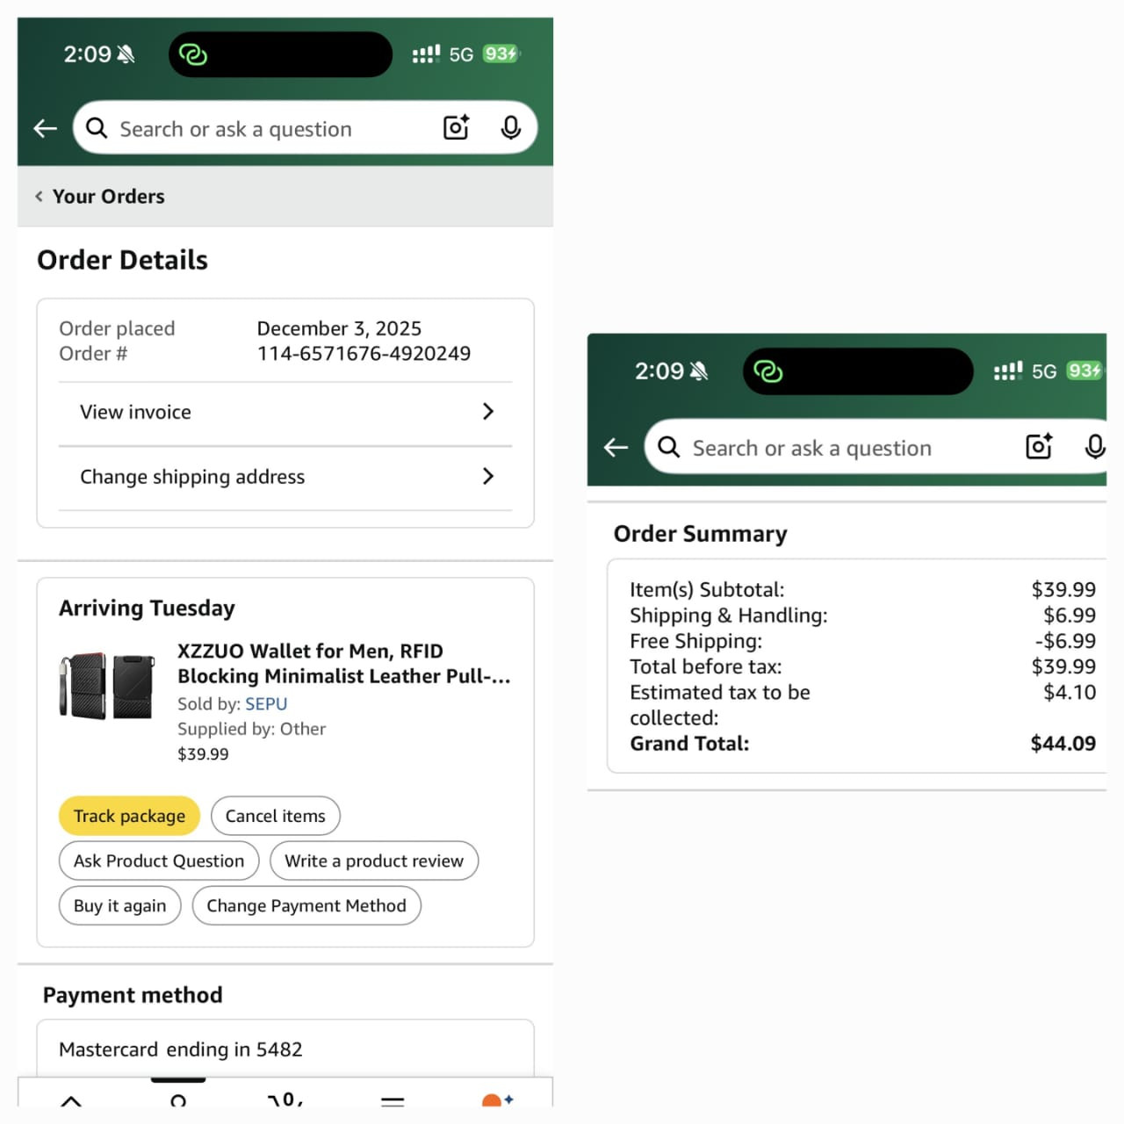Tap the XZZUO wallet product thumbnail
Viewport: 1124px width, 1124px height.
point(107,686)
